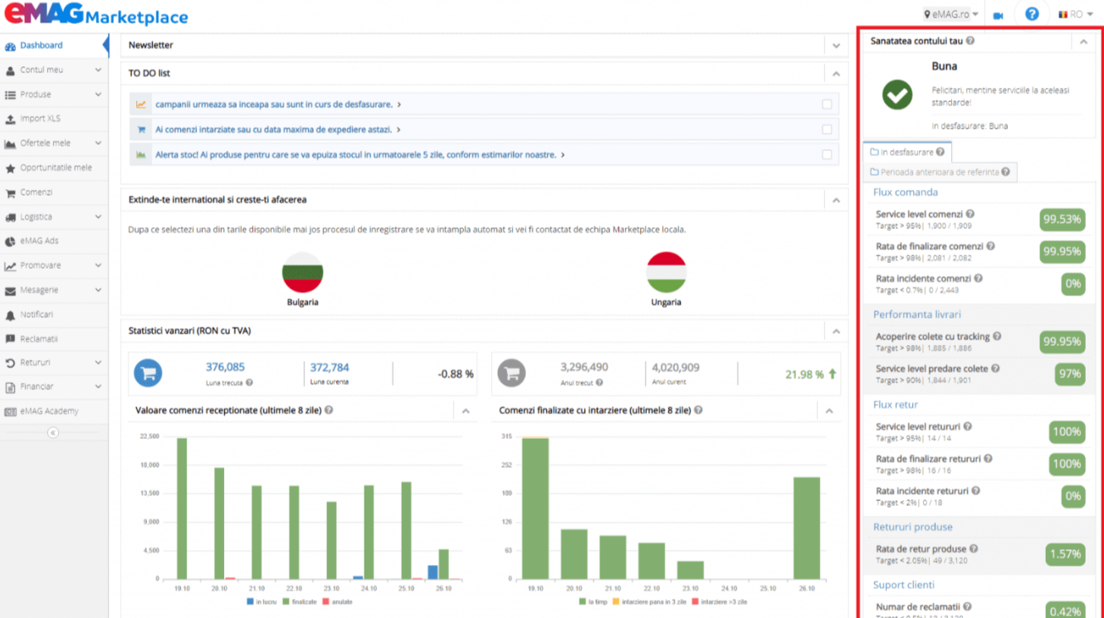Open Comenzi in the sidebar menu

click(x=37, y=192)
